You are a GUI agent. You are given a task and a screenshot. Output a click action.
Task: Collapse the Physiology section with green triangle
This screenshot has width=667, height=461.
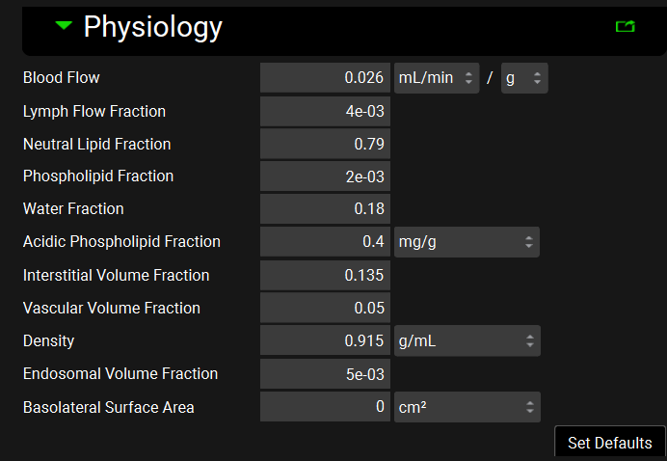coord(65,26)
